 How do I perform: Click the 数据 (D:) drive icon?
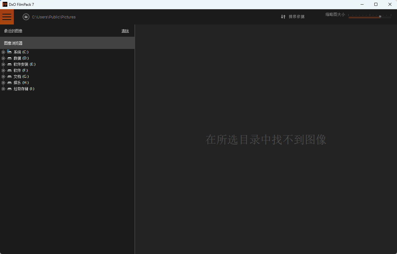[x=9, y=58]
